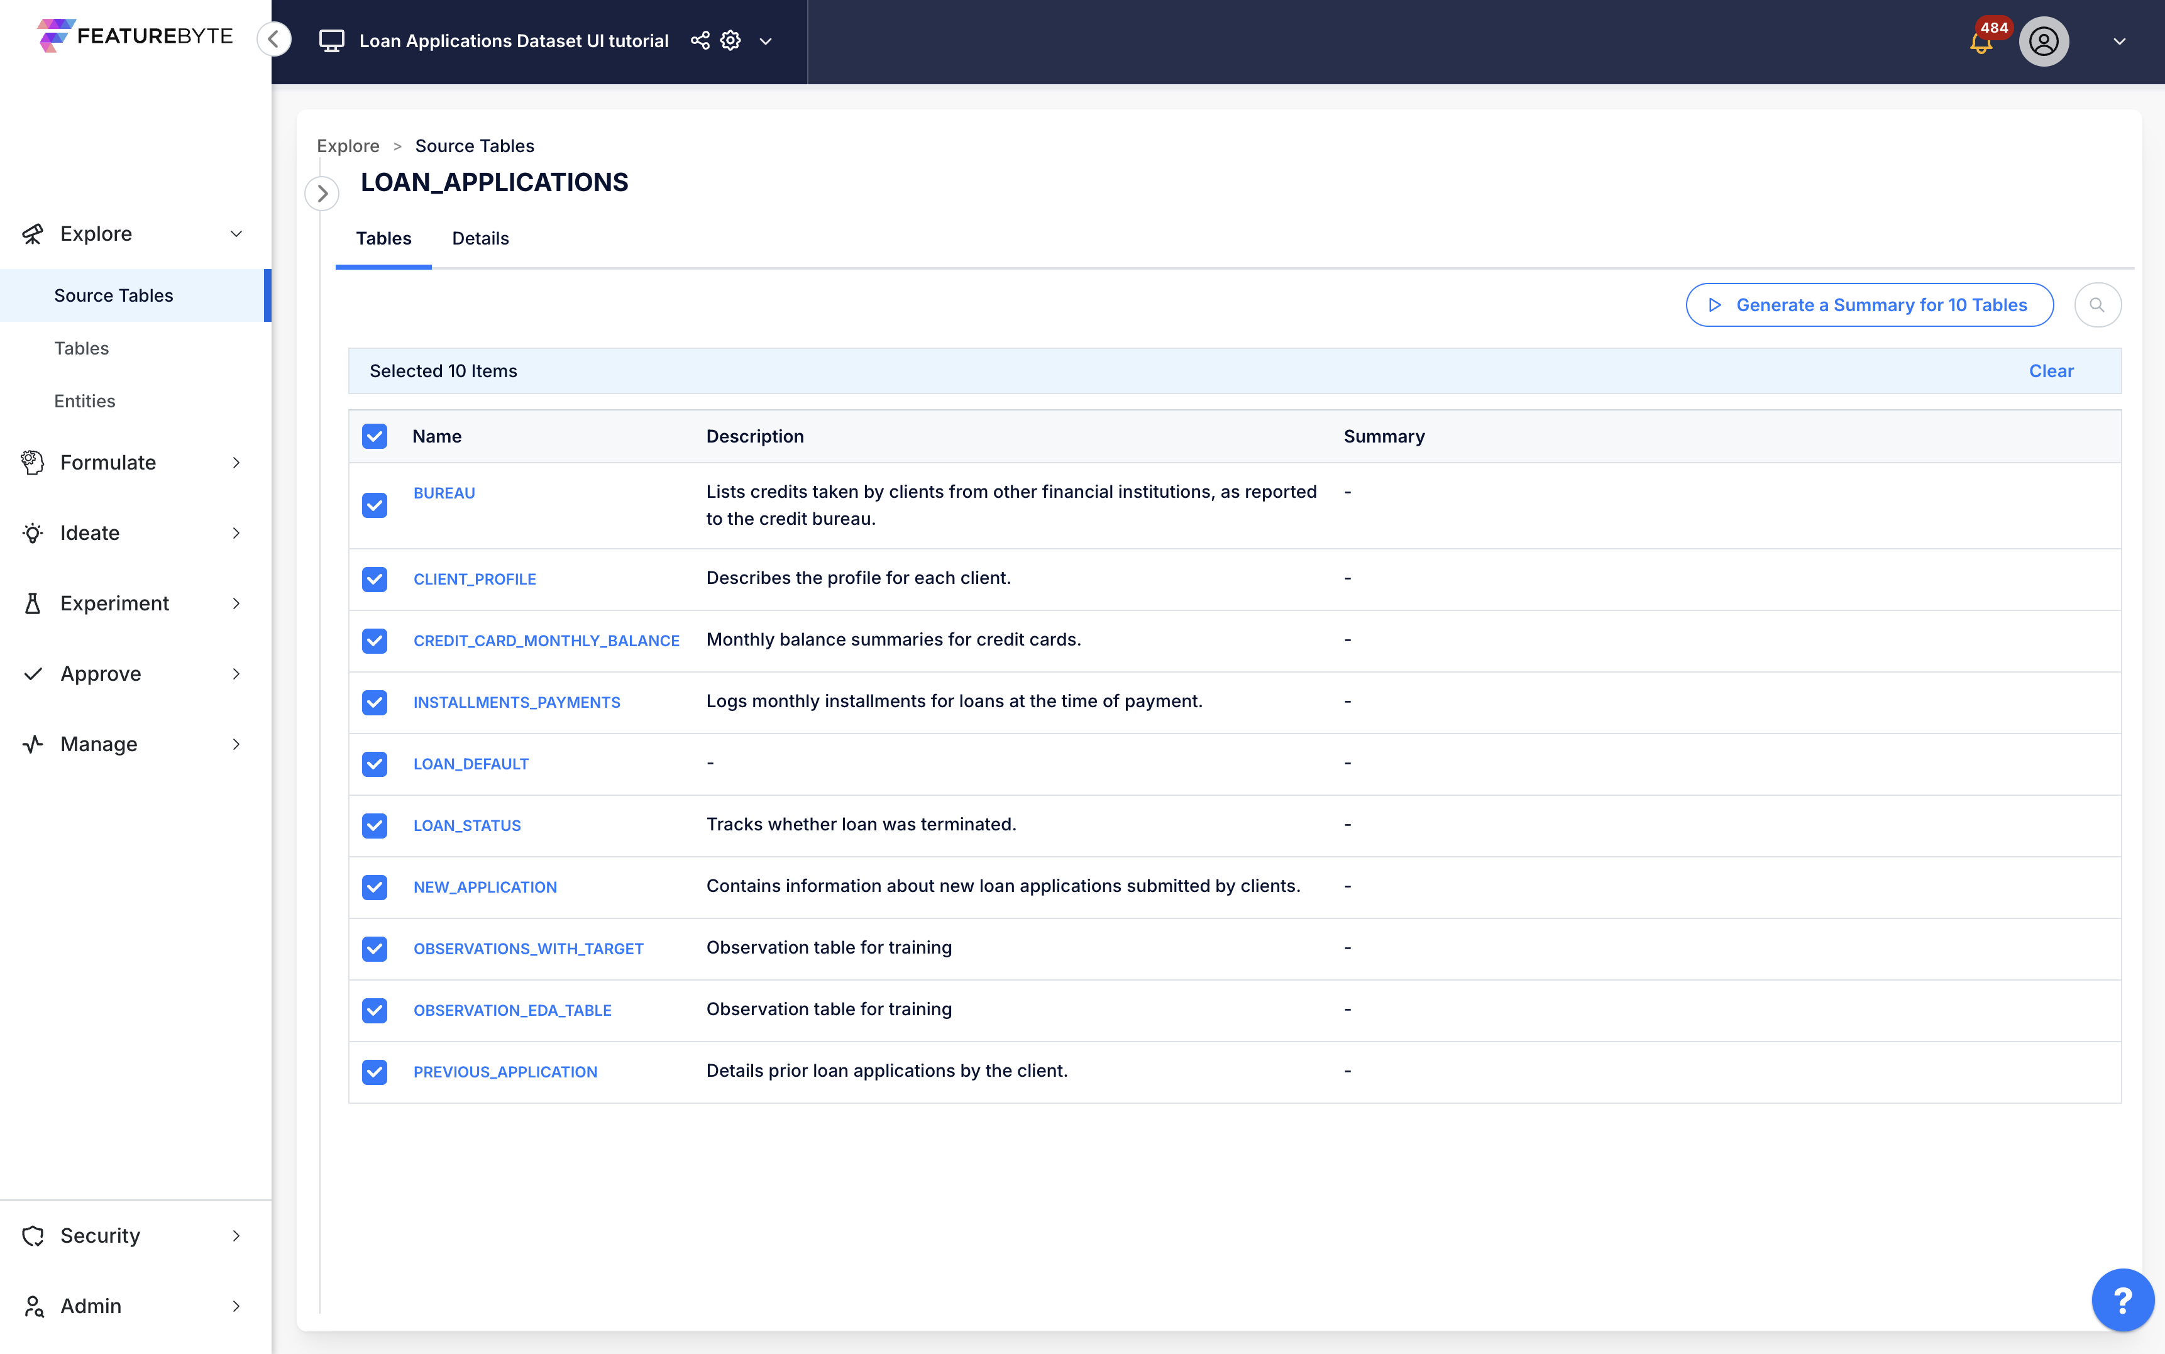Open the PREVIOUS_APPLICATION link
Viewport: 2165px width, 1354px height.
click(x=505, y=1073)
